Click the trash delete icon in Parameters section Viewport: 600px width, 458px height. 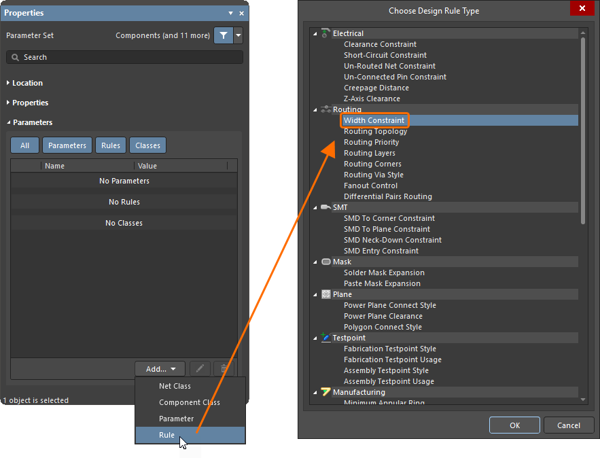224,368
